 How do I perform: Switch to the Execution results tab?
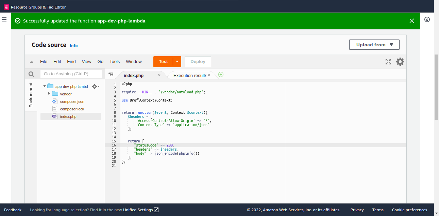tap(190, 76)
